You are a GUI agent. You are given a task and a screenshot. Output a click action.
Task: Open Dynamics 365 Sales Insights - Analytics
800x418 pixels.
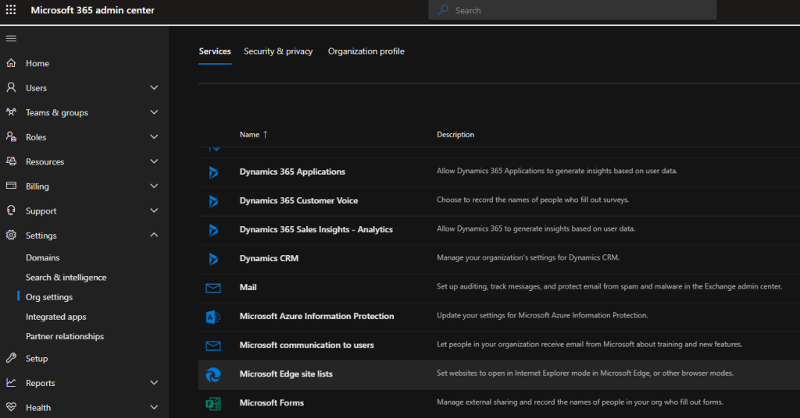316,229
